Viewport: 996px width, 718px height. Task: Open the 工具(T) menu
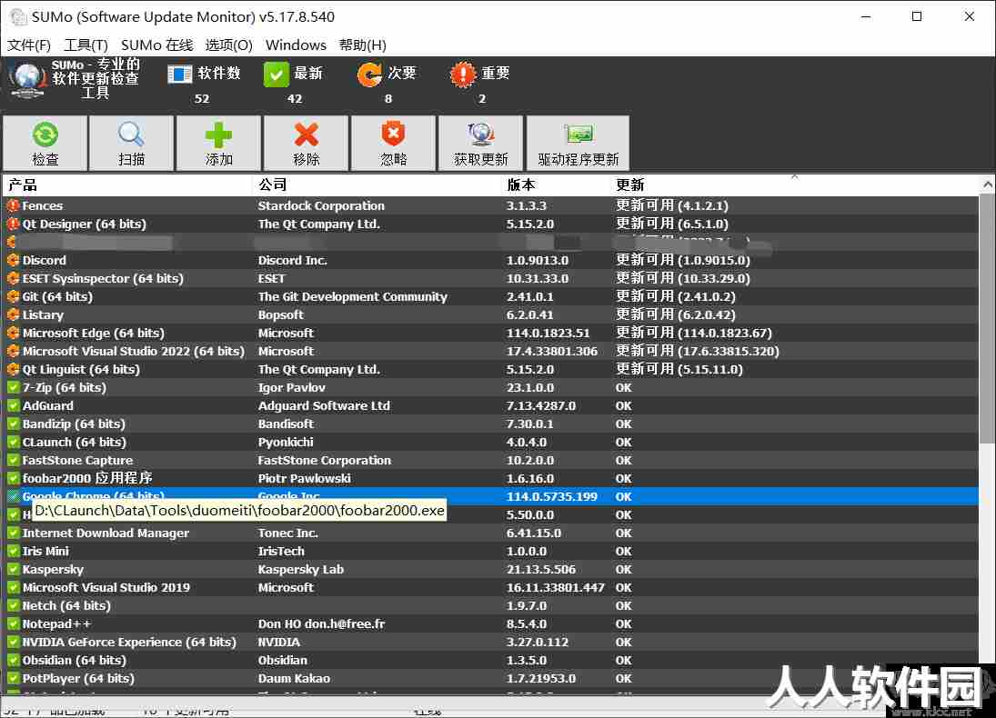point(86,45)
